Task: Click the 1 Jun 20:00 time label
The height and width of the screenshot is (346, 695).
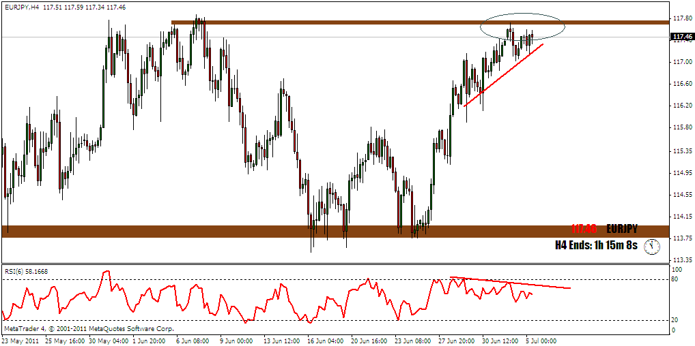Action: [x=150, y=341]
